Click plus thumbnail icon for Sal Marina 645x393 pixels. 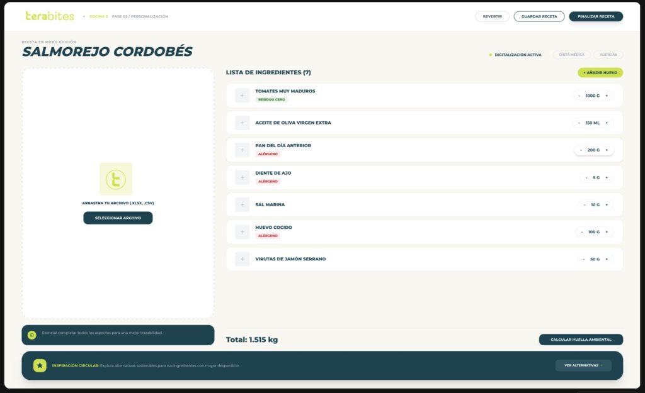coord(242,204)
